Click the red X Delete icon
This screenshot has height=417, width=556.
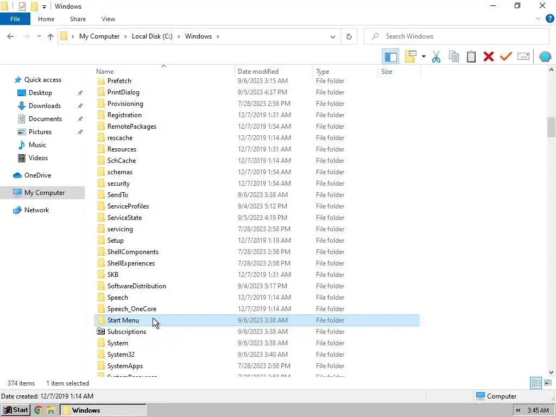(x=488, y=56)
